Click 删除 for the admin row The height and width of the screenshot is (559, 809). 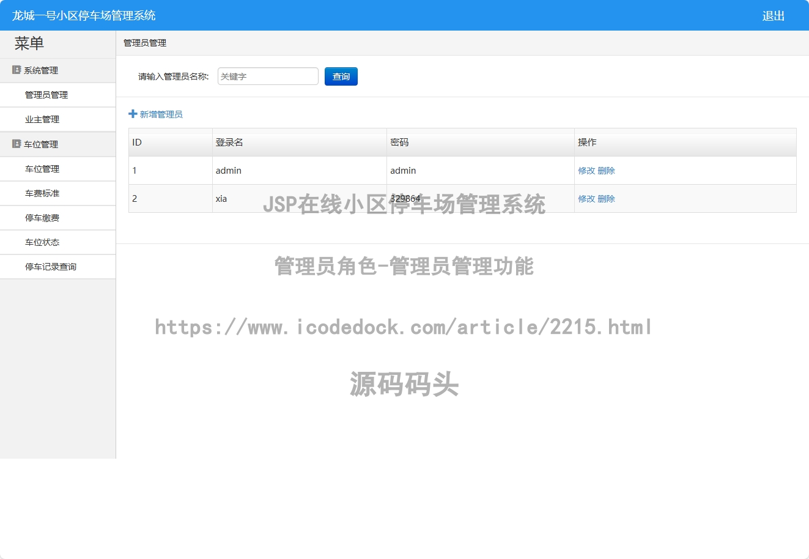tap(606, 171)
